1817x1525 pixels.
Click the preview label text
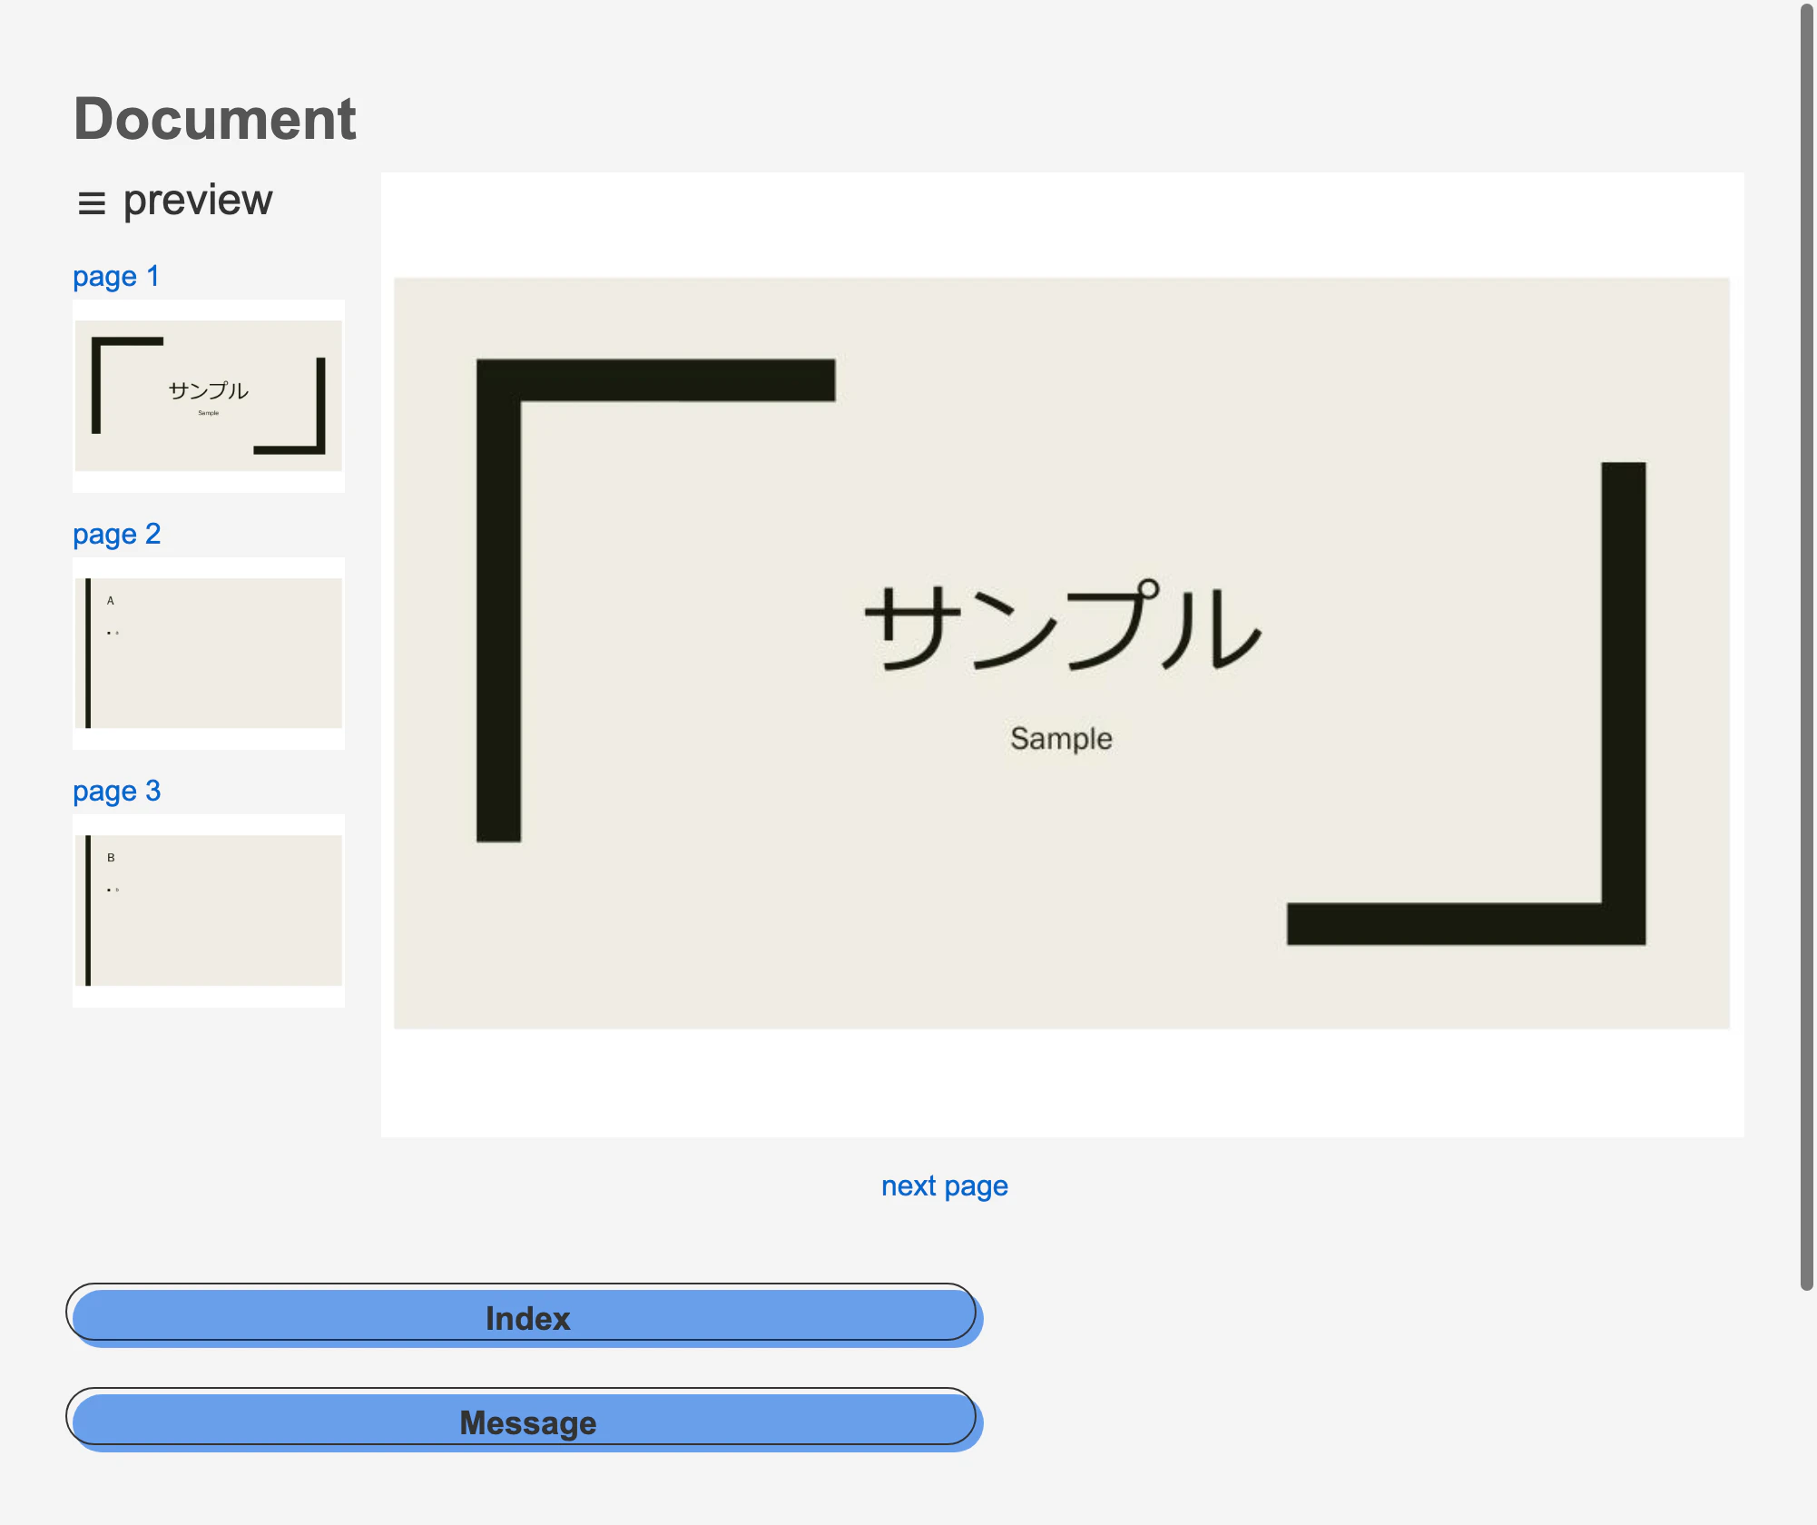point(198,201)
